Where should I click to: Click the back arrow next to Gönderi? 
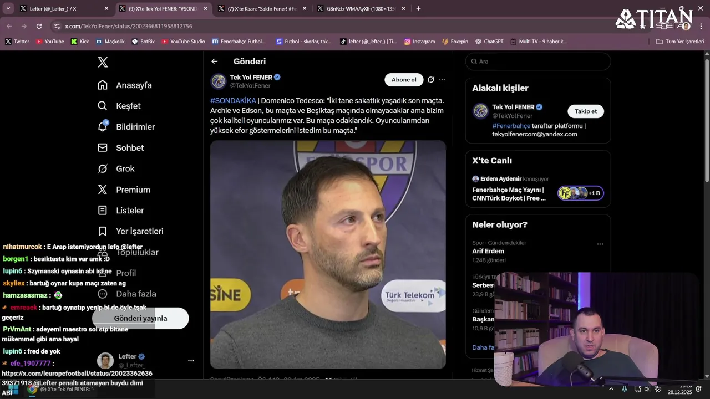click(215, 62)
